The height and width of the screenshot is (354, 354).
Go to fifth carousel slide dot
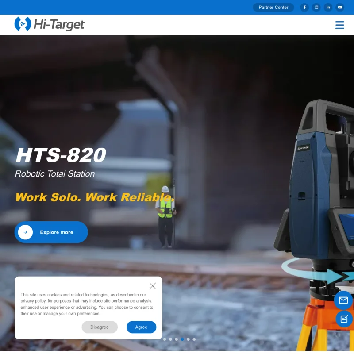[x=188, y=339]
